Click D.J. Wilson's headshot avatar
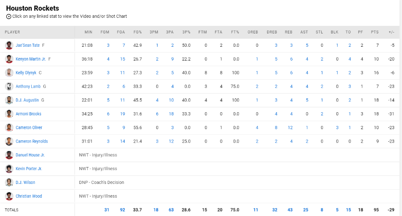The image size is (402, 216). click(9, 182)
